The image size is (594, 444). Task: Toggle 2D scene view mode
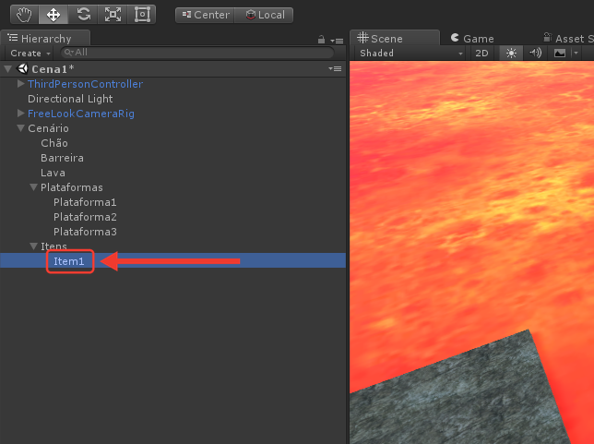point(481,54)
